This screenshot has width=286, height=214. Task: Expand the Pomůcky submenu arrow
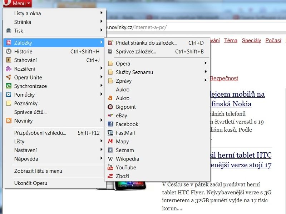102,94
